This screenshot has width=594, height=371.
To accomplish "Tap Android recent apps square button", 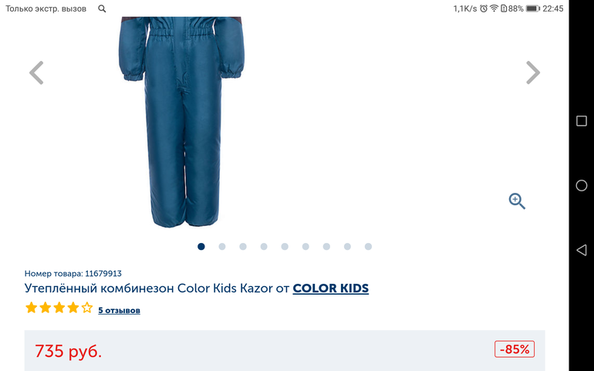I will coord(581,121).
